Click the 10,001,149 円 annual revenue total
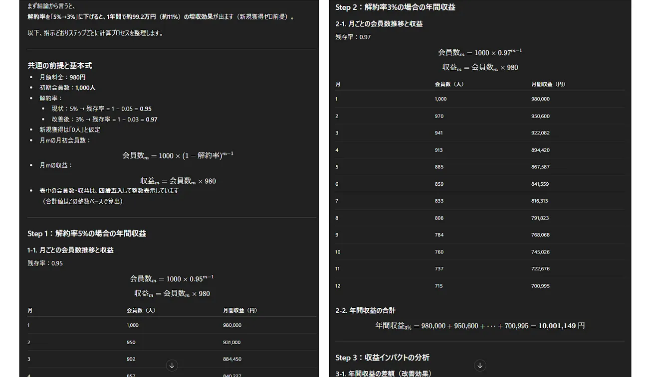 click(561, 326)
